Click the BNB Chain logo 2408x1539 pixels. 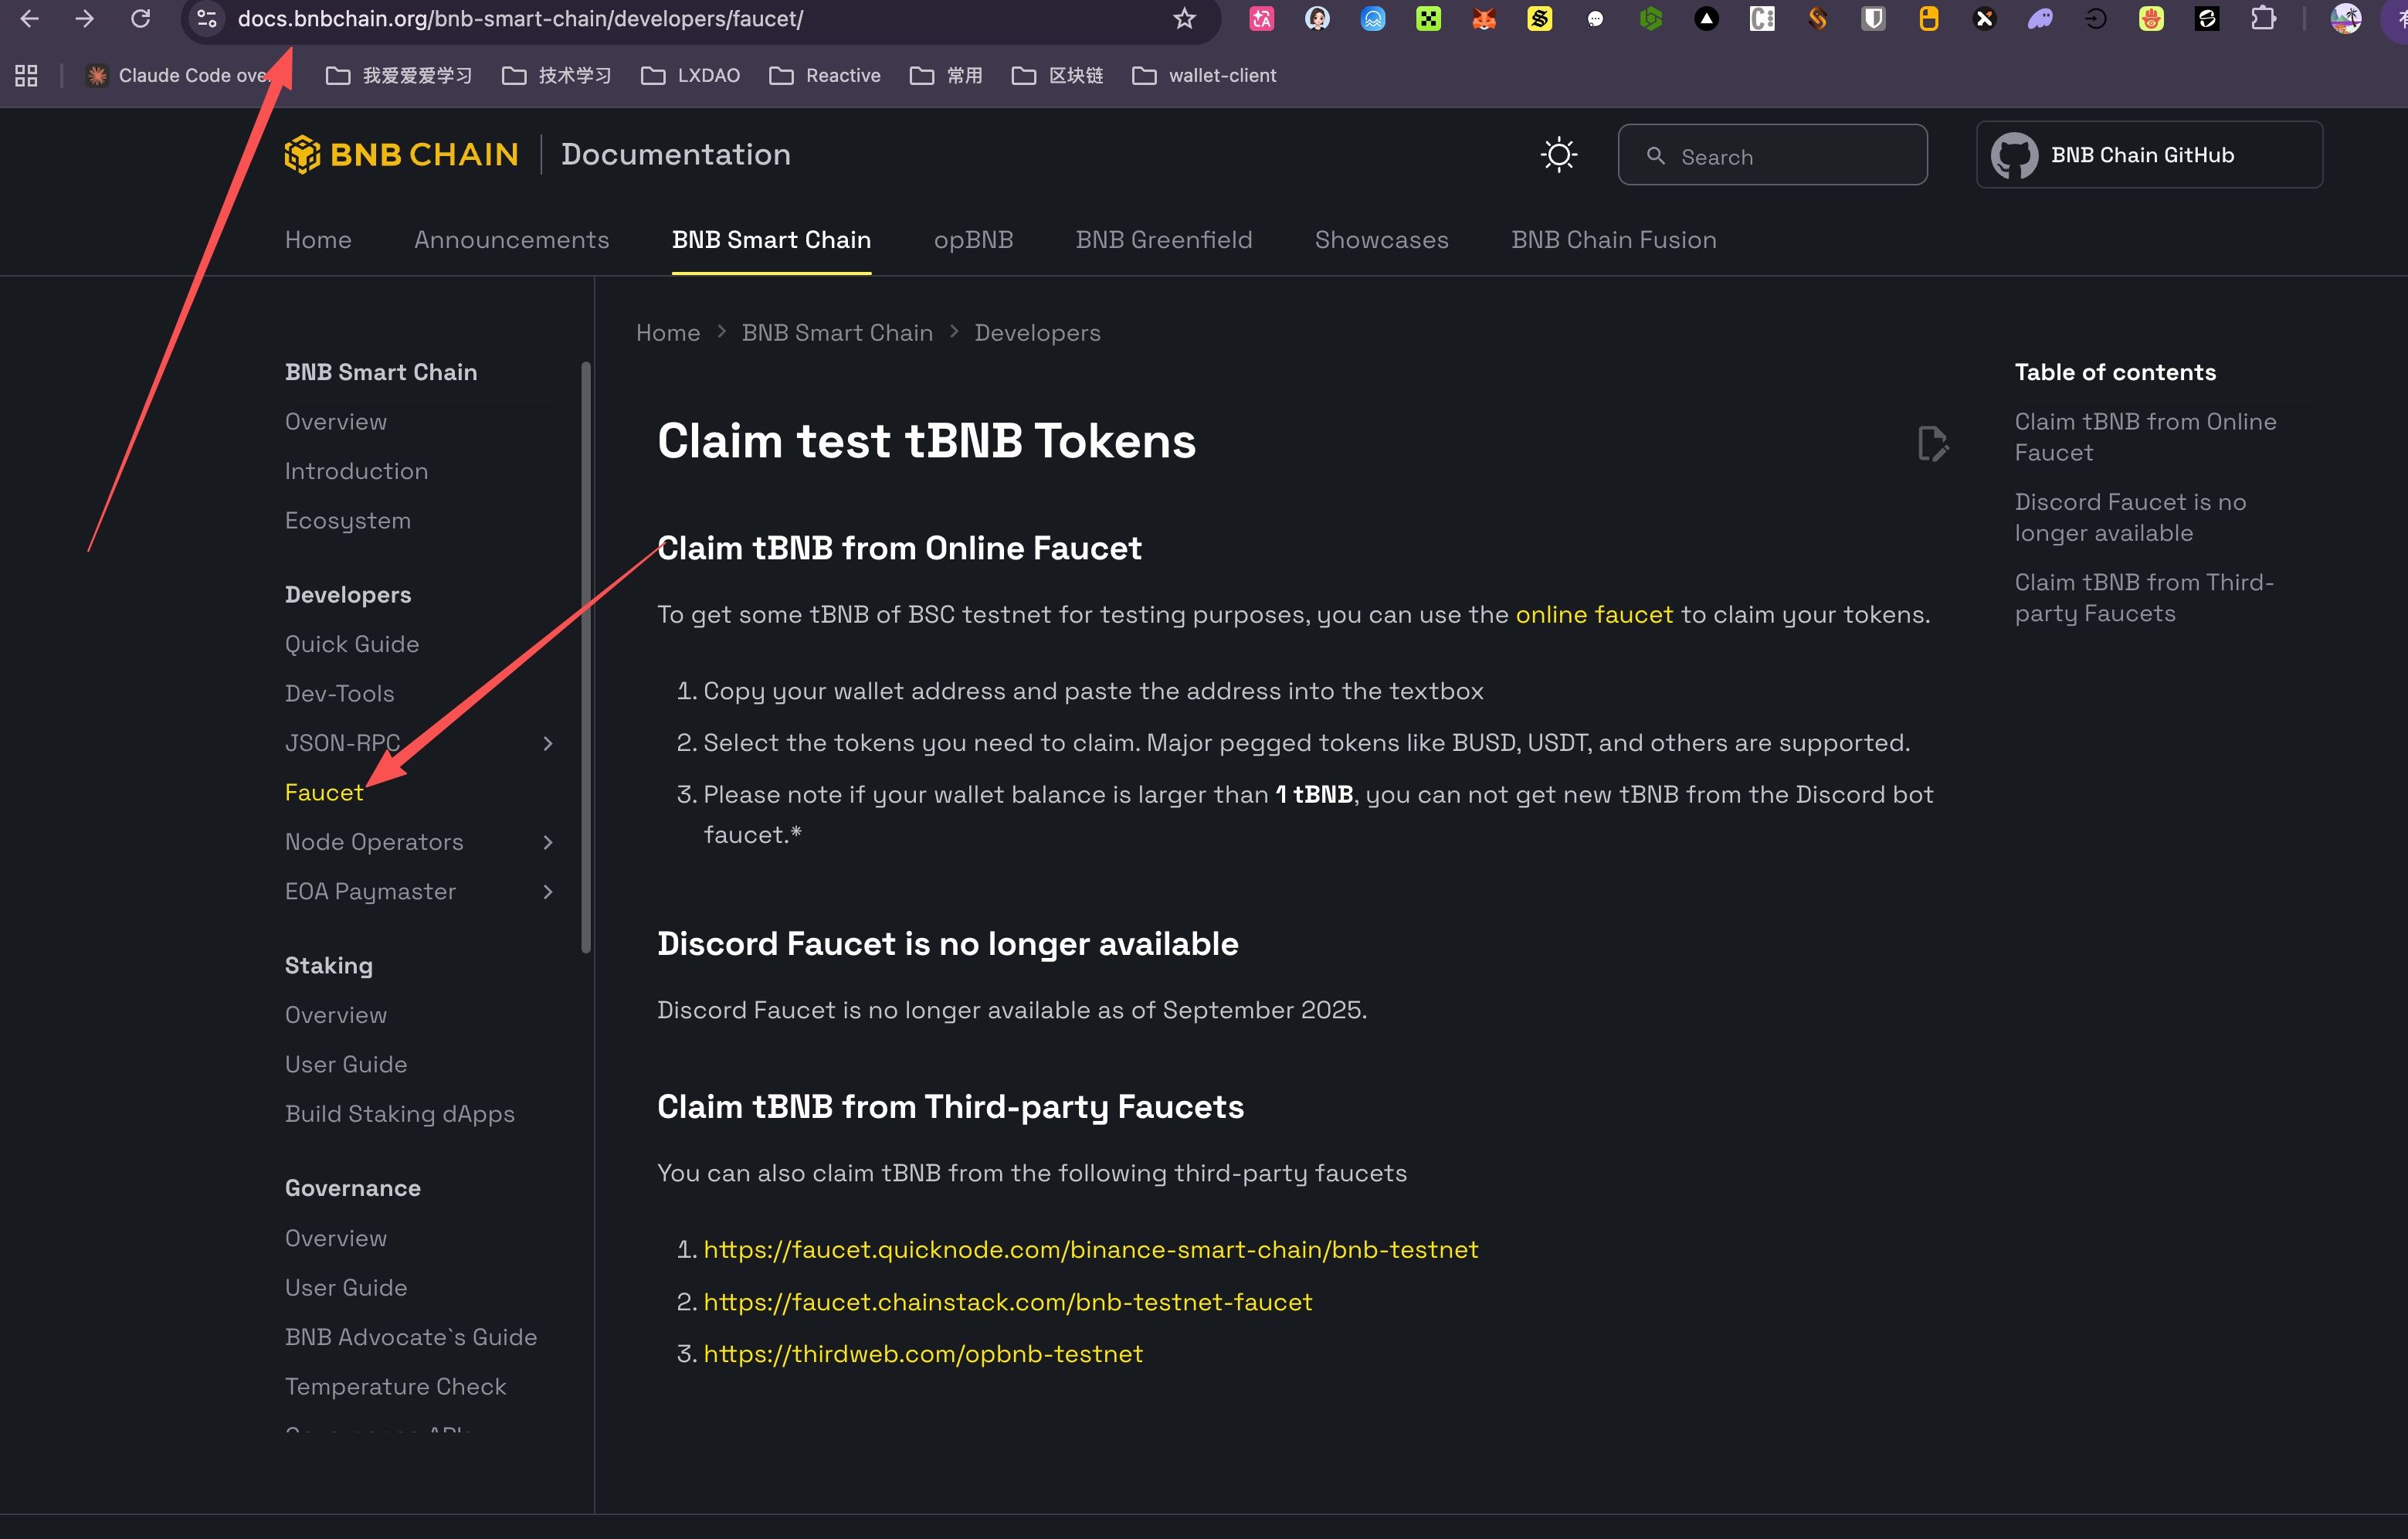tap(401, 154)
